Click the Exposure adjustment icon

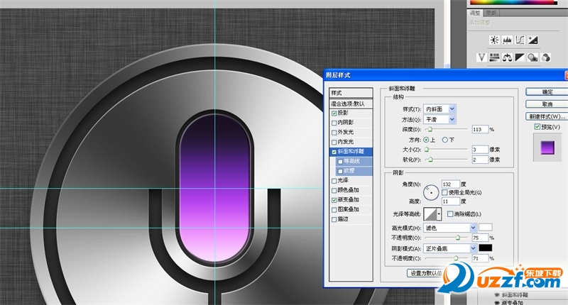click(532, 39)
